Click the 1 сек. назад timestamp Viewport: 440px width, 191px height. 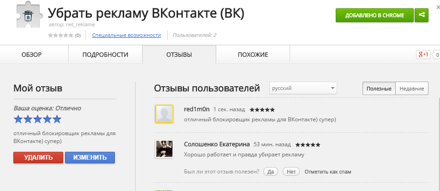(x=229, y=109)
